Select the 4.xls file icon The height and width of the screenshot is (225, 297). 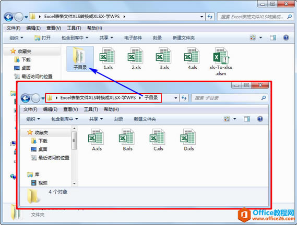coord(192,58)
